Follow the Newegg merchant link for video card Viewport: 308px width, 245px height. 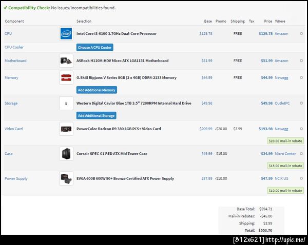coord(281,129)
